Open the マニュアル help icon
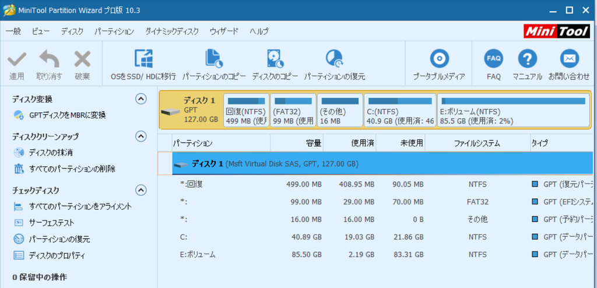 coord(527,59)
